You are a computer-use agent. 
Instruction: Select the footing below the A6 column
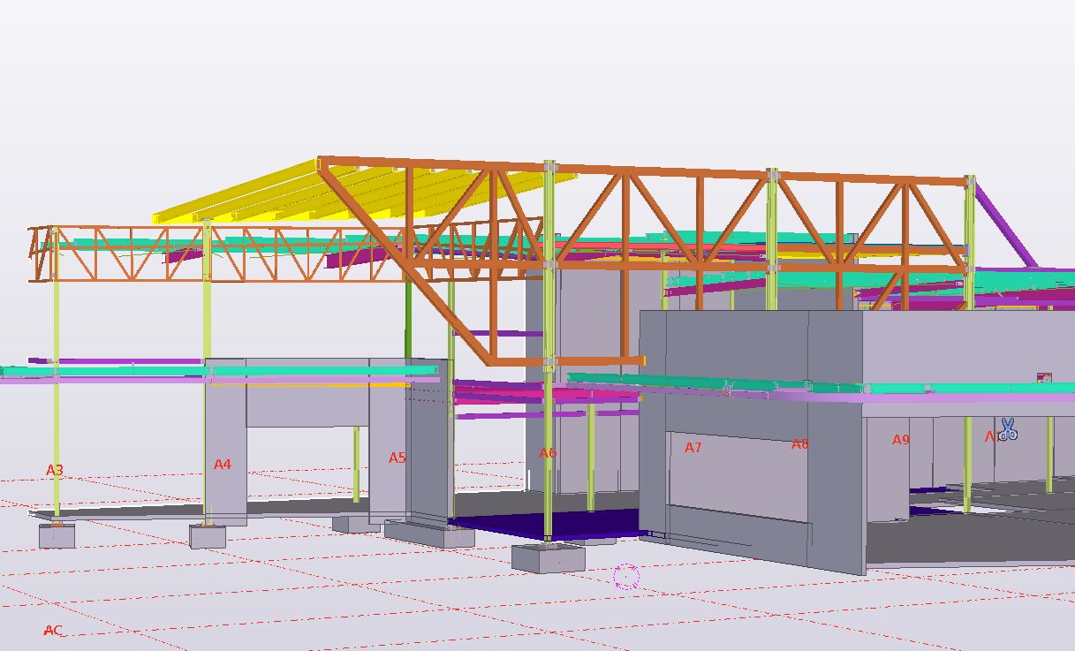pyautogui.click(x=548, y=558)
